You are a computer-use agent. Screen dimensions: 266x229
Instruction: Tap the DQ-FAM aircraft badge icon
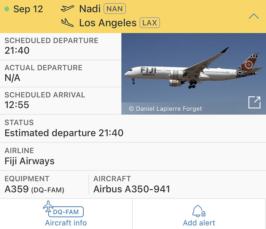point(63,209)
